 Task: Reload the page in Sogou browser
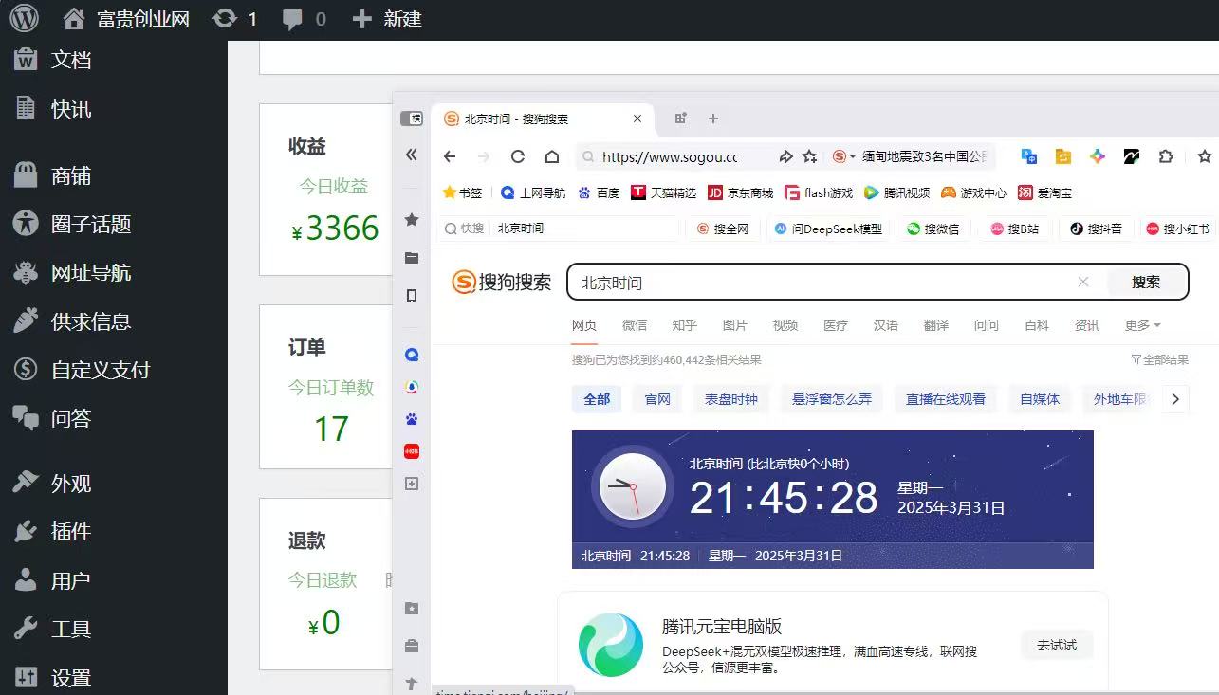517,156
